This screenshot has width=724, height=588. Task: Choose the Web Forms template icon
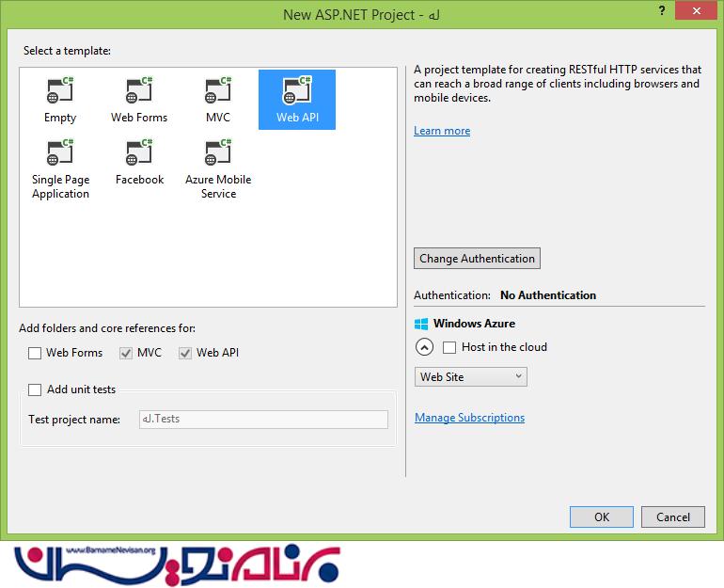(x=139, y=90)
